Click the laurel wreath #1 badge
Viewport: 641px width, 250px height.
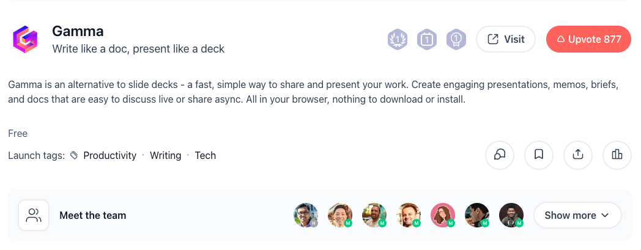(398, 40)
